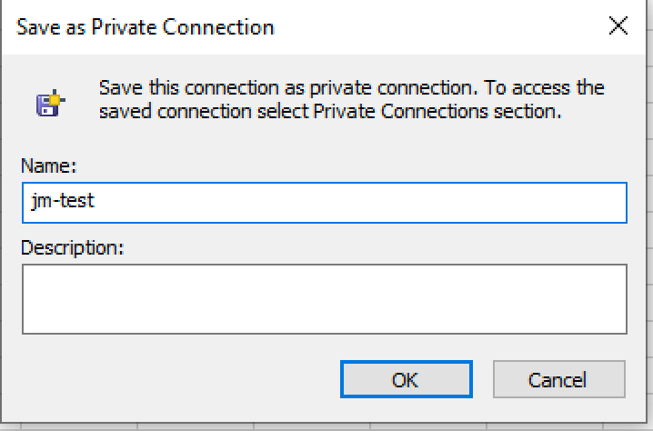Focus the Name input field
Image resolution: width=653 pixels, height=431 pixels.
click(x=325, y=203)
